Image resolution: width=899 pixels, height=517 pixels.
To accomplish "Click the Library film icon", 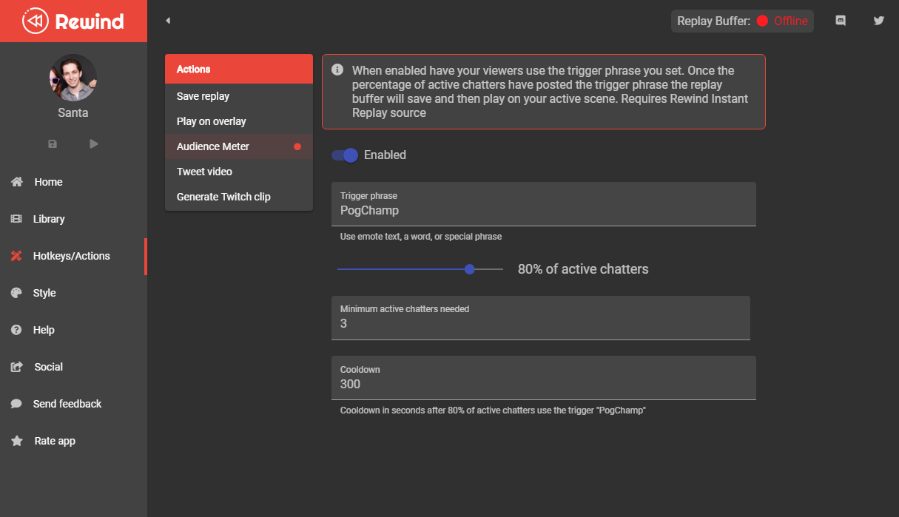I will [16, 219].
